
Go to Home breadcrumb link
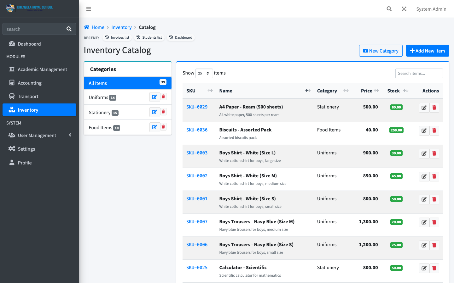(94, 27)
